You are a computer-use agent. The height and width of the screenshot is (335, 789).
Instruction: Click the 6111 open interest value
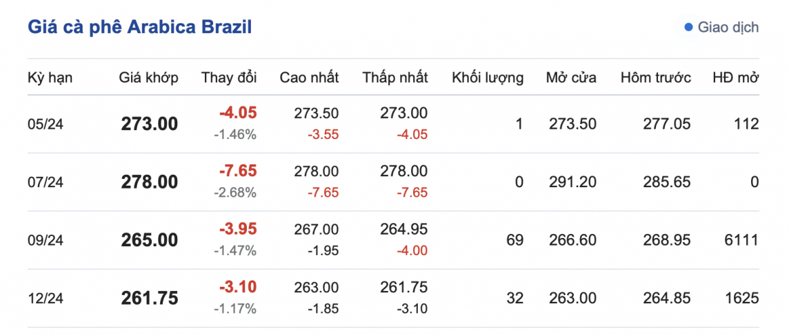pyautogui.click(x=741, y=240)
